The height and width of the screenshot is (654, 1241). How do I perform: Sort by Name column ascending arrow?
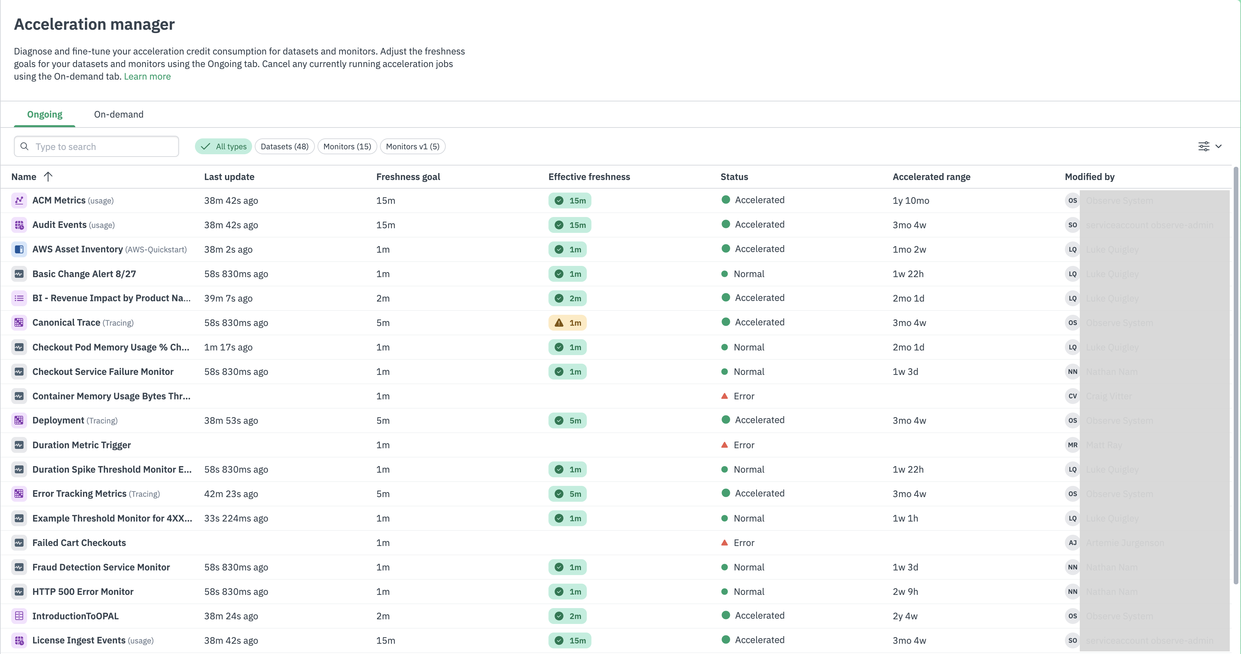pyautogui.click(x=48, y=177)
